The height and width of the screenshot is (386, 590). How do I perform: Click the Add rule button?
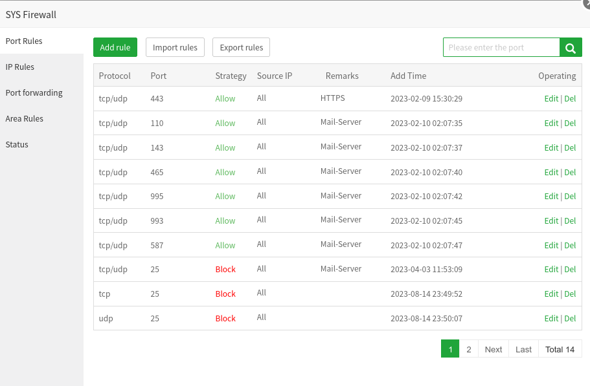[115, 47]
